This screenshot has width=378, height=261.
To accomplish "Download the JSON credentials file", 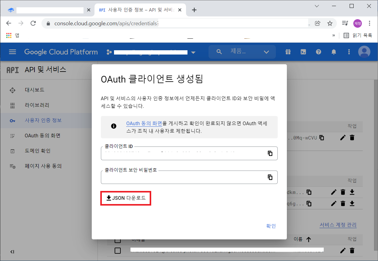I will tap(126, 198).
